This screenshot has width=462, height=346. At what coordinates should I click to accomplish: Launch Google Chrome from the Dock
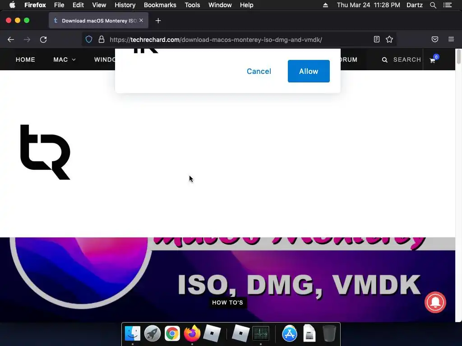[x=172, y=334]
